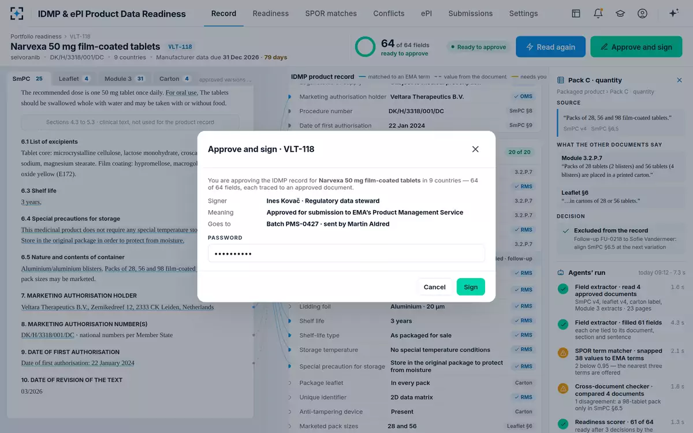Screen dimensions: 693x433
Task: Select the Module 3 document tab
Action: 124,79
